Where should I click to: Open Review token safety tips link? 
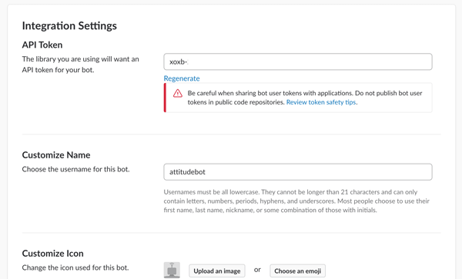[x=321, y=102]
